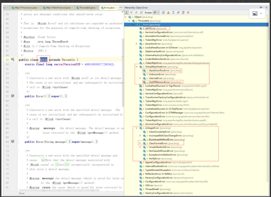Screen dimensions: 271x197
Task: Switch to Supertypes Hierarchy view
Action: click(131, 13)
